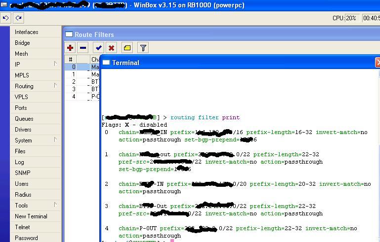The height and width of the screenshot is (242, 380).
Task: Add a new route filter with plus icon
Action: 70,48
